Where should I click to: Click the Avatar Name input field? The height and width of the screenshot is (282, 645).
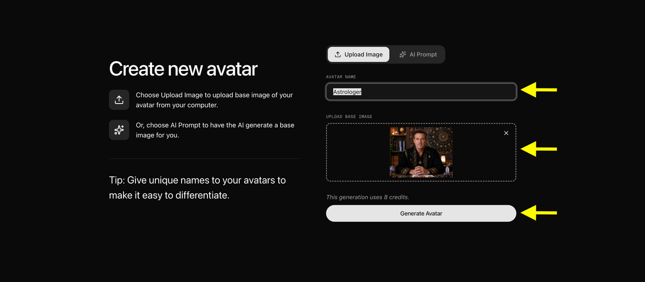421,92
